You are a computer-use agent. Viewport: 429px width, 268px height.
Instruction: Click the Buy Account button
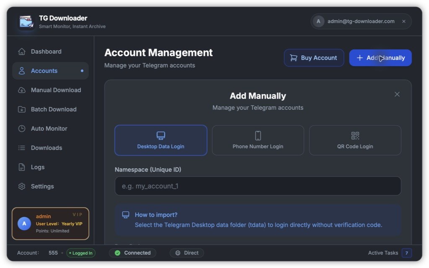pos(314,58)
